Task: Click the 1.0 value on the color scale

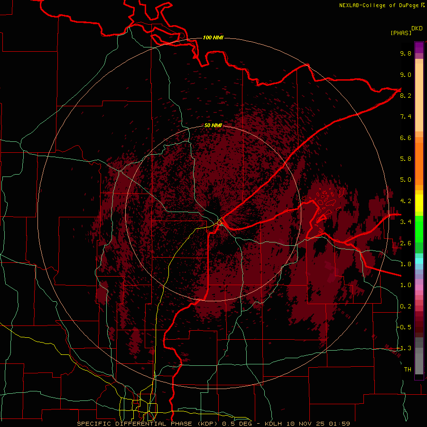Action: pos(406,285)
